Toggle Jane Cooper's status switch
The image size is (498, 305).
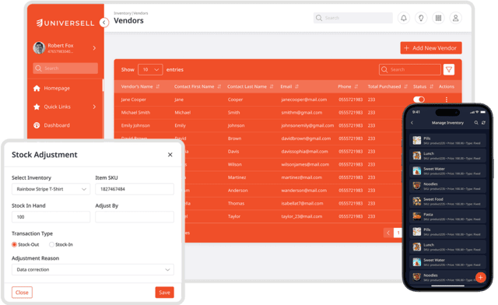[x=419, y=100]
